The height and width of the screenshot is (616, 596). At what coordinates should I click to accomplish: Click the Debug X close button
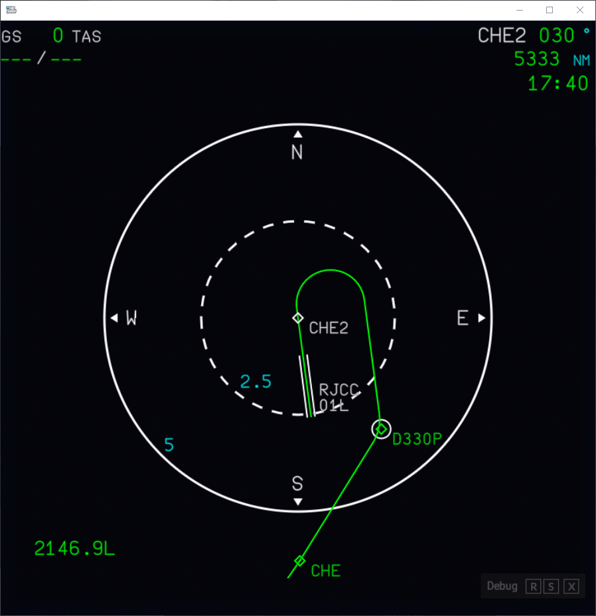click(x=571, y=586)
